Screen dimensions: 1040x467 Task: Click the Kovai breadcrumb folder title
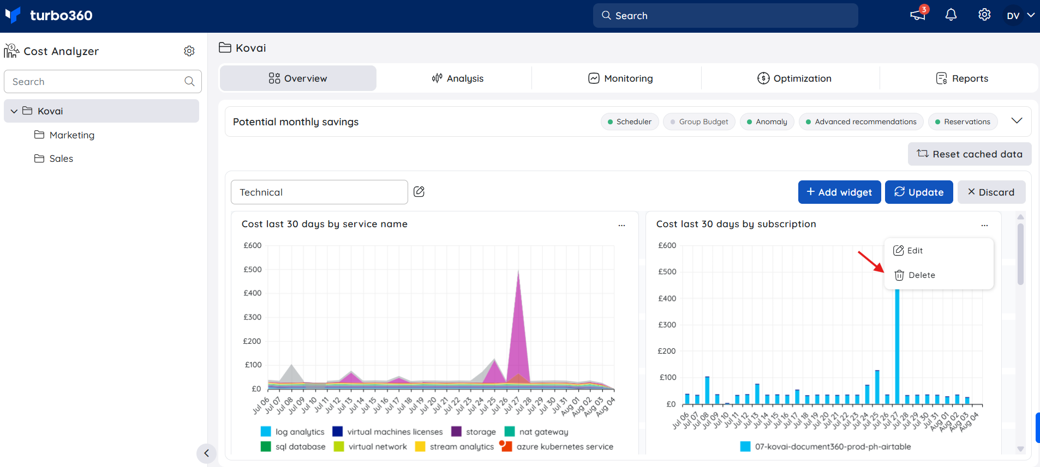point(243,48)
